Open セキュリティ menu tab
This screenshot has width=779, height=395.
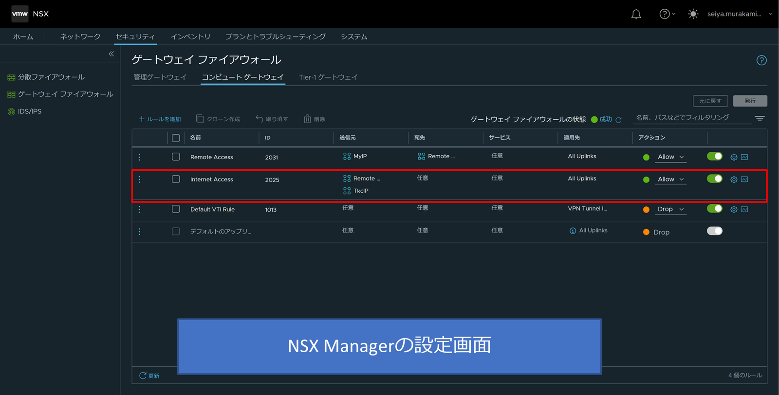point(135,37)
